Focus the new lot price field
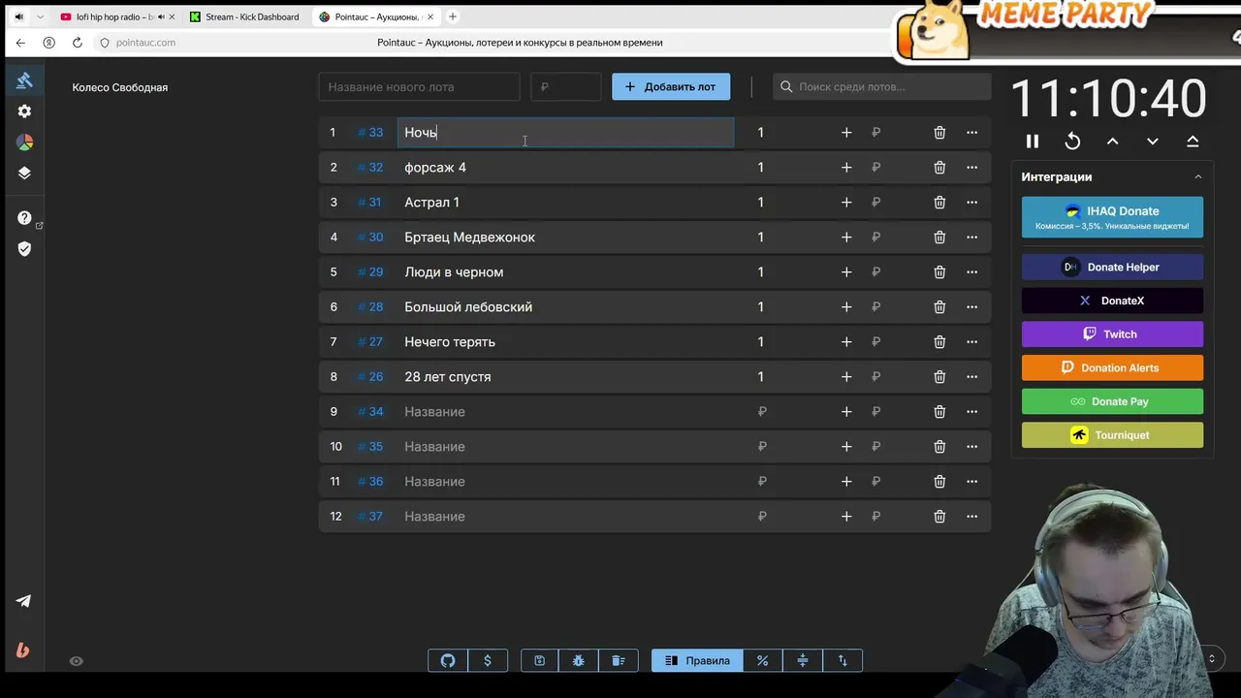This screenshot has height=698, width=1241. pyautogui.click(x=566, y=86)
